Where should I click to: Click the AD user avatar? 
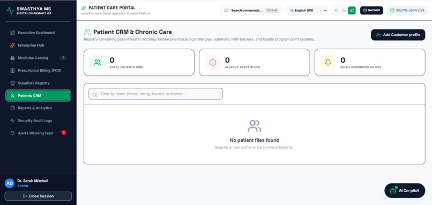tap(10, 183)
